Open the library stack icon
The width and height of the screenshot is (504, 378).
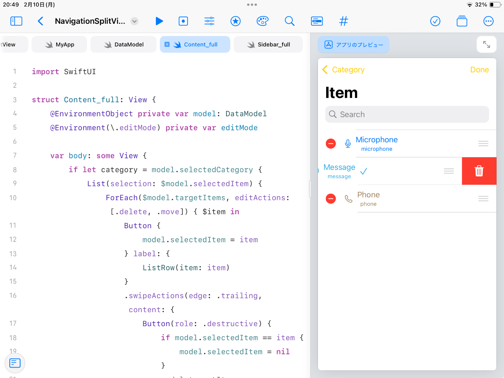[462, 21]
